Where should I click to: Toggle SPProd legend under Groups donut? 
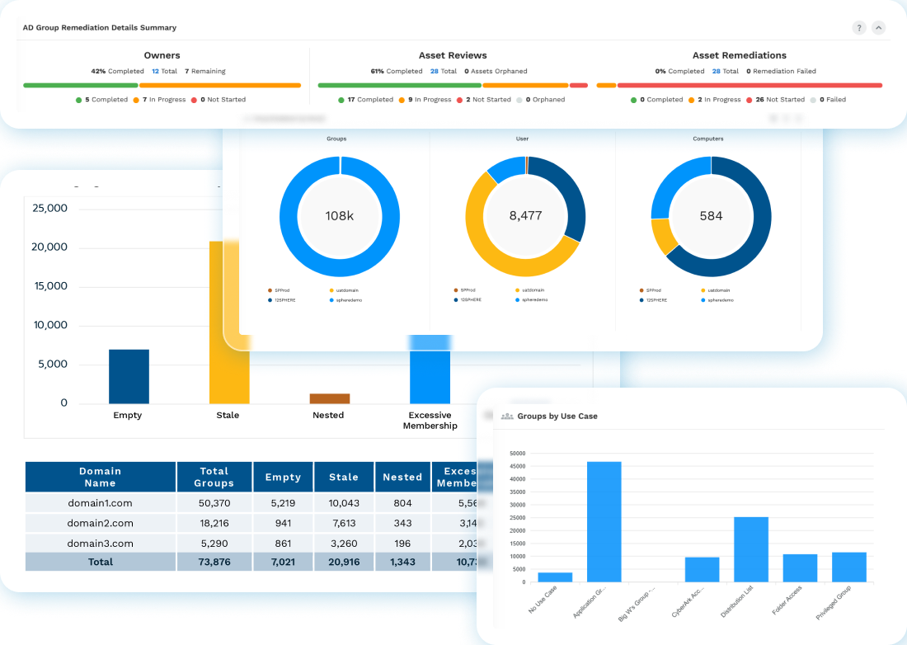click(270, 290)
